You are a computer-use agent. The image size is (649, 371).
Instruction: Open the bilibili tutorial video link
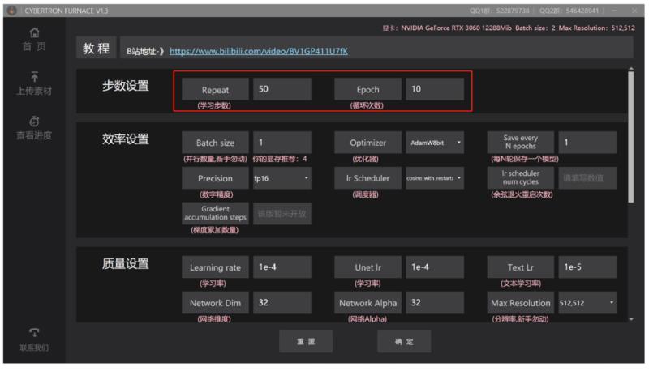coord(258,51)
